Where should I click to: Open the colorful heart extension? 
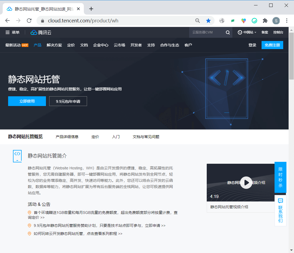tap(243, 20)
